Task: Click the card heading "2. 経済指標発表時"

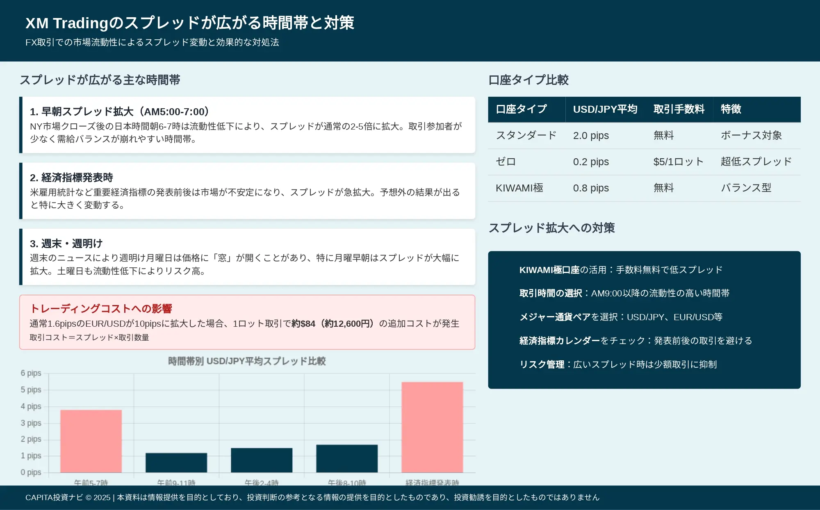Action: (71, 178)
